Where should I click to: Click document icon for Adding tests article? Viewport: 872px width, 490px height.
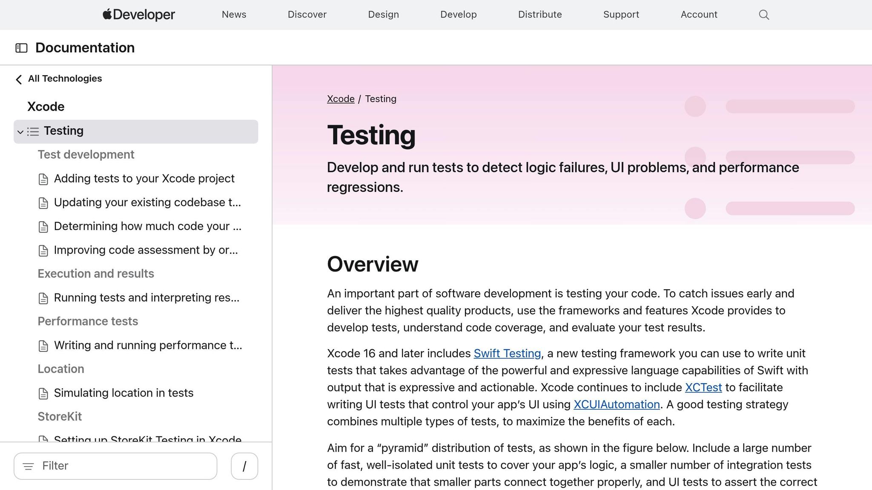pyautogui.click(x=43, y=179)
